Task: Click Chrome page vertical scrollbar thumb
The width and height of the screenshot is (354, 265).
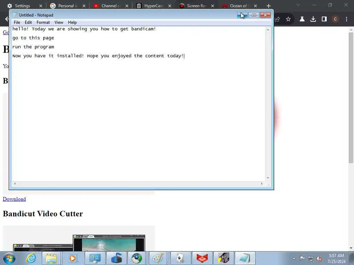Action: (x=351, y=98)
